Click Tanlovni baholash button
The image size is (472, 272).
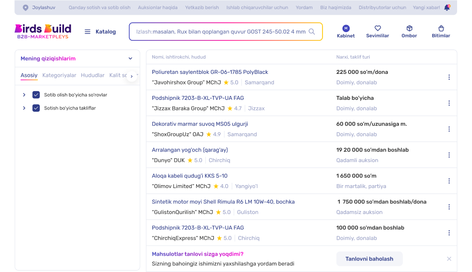pos(369,259)
